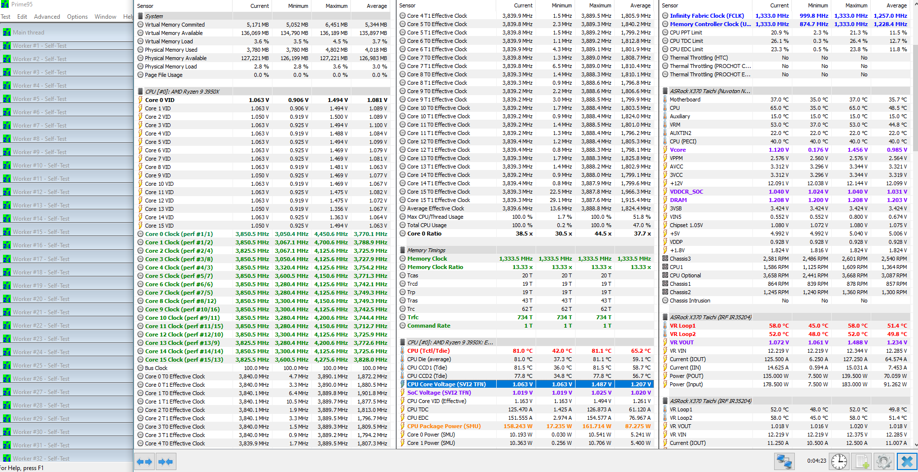The width and height of the screenshot is (918, 472).
Task: Select the CPU (Tctl/Tdie) temperature row
Action: coord(526,351)
